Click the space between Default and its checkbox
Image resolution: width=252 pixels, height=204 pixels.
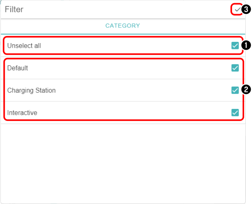(x=130, y=68)
